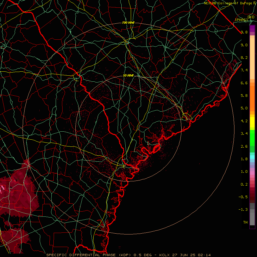This screenshot has width=257, height=257.
Task: Click the 0.5 DEG elevation text in the footer
Action: [142, 255]
